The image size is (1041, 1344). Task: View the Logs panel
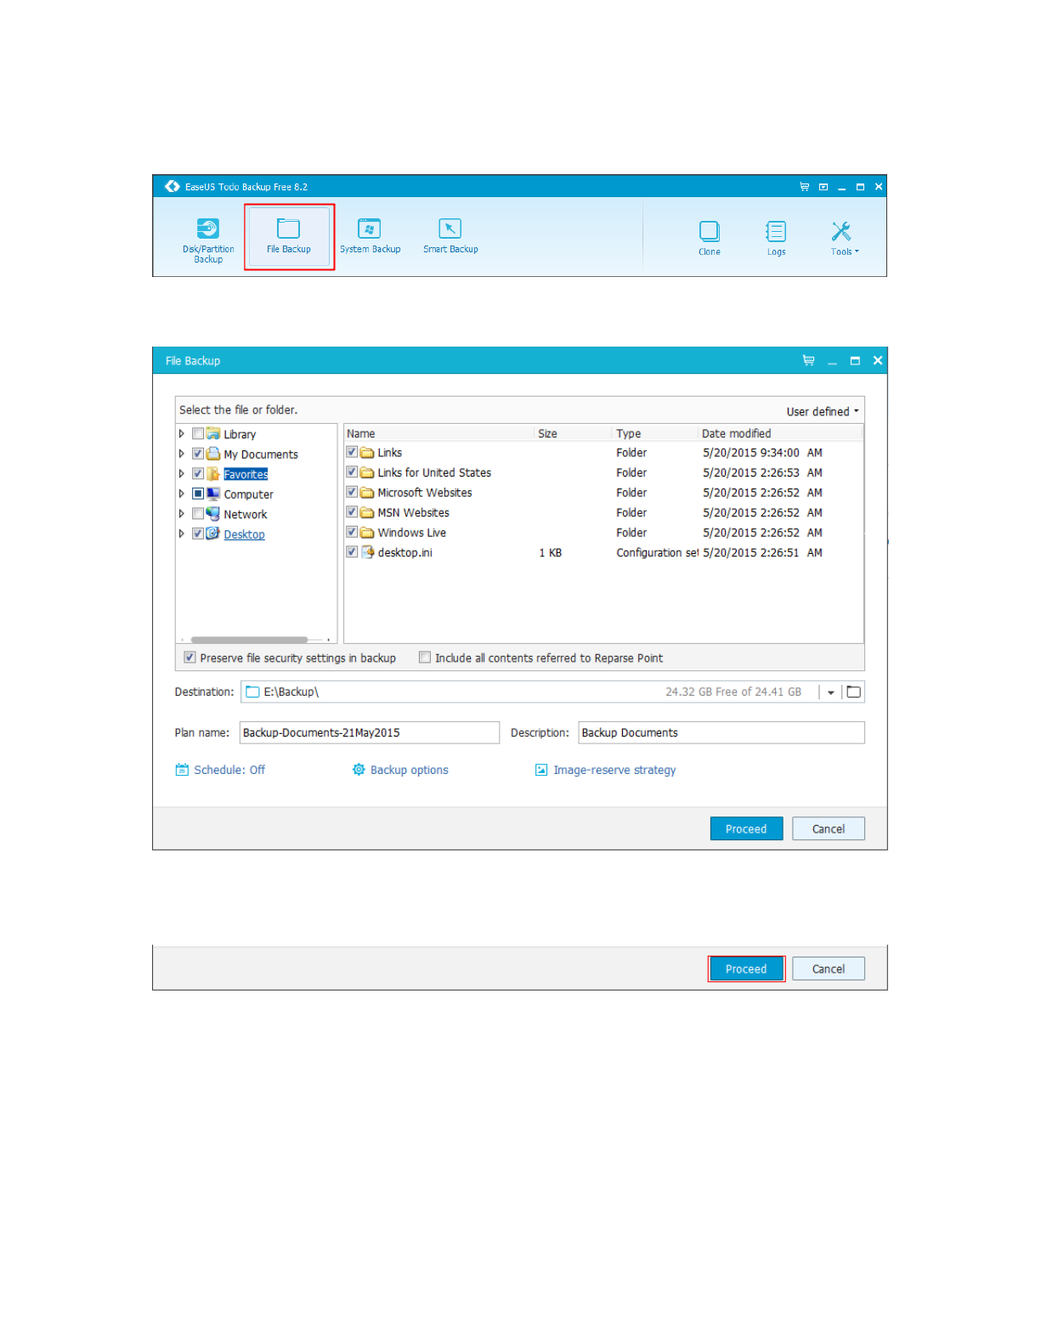[776, 238]
